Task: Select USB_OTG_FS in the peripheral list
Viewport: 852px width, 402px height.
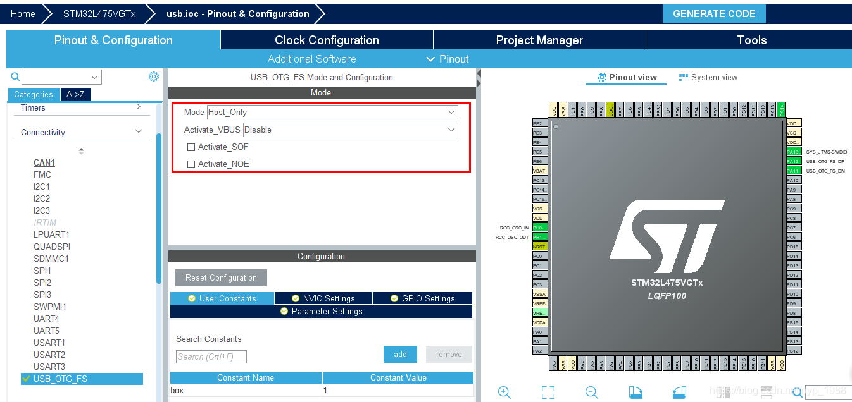Action: coord(82,379)
